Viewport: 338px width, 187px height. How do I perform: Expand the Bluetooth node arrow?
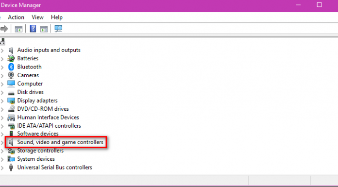point(2,68)
